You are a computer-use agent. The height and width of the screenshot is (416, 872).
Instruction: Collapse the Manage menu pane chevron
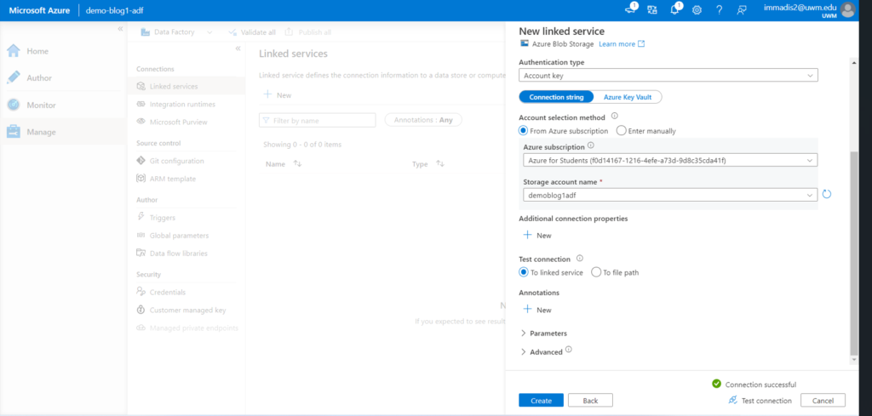pyautogui.click(x=238, y=48)
